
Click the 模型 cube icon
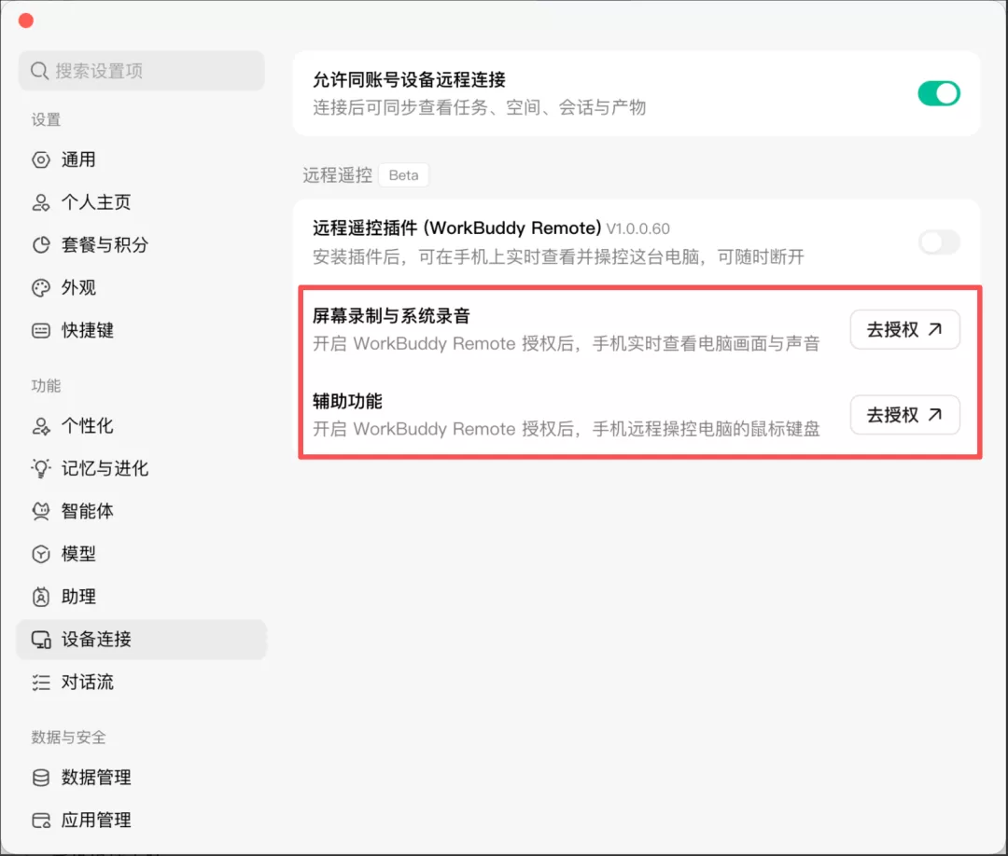pos(40,554)
